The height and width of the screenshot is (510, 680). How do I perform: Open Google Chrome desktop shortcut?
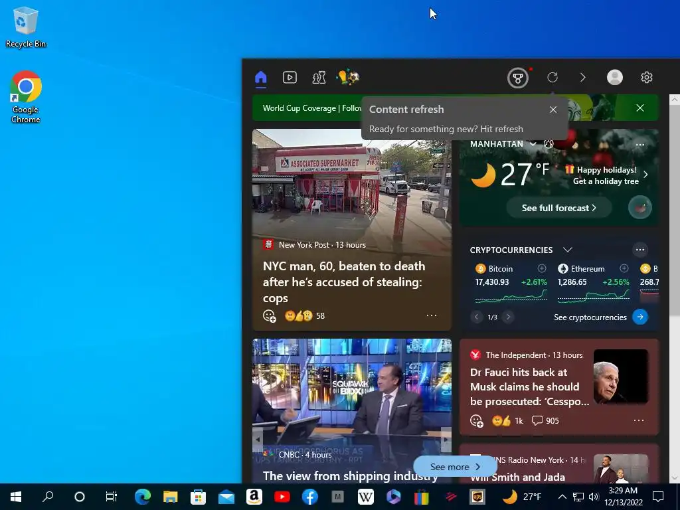[26, 97]
